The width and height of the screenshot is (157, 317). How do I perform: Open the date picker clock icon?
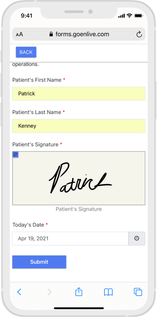[137, 238]
